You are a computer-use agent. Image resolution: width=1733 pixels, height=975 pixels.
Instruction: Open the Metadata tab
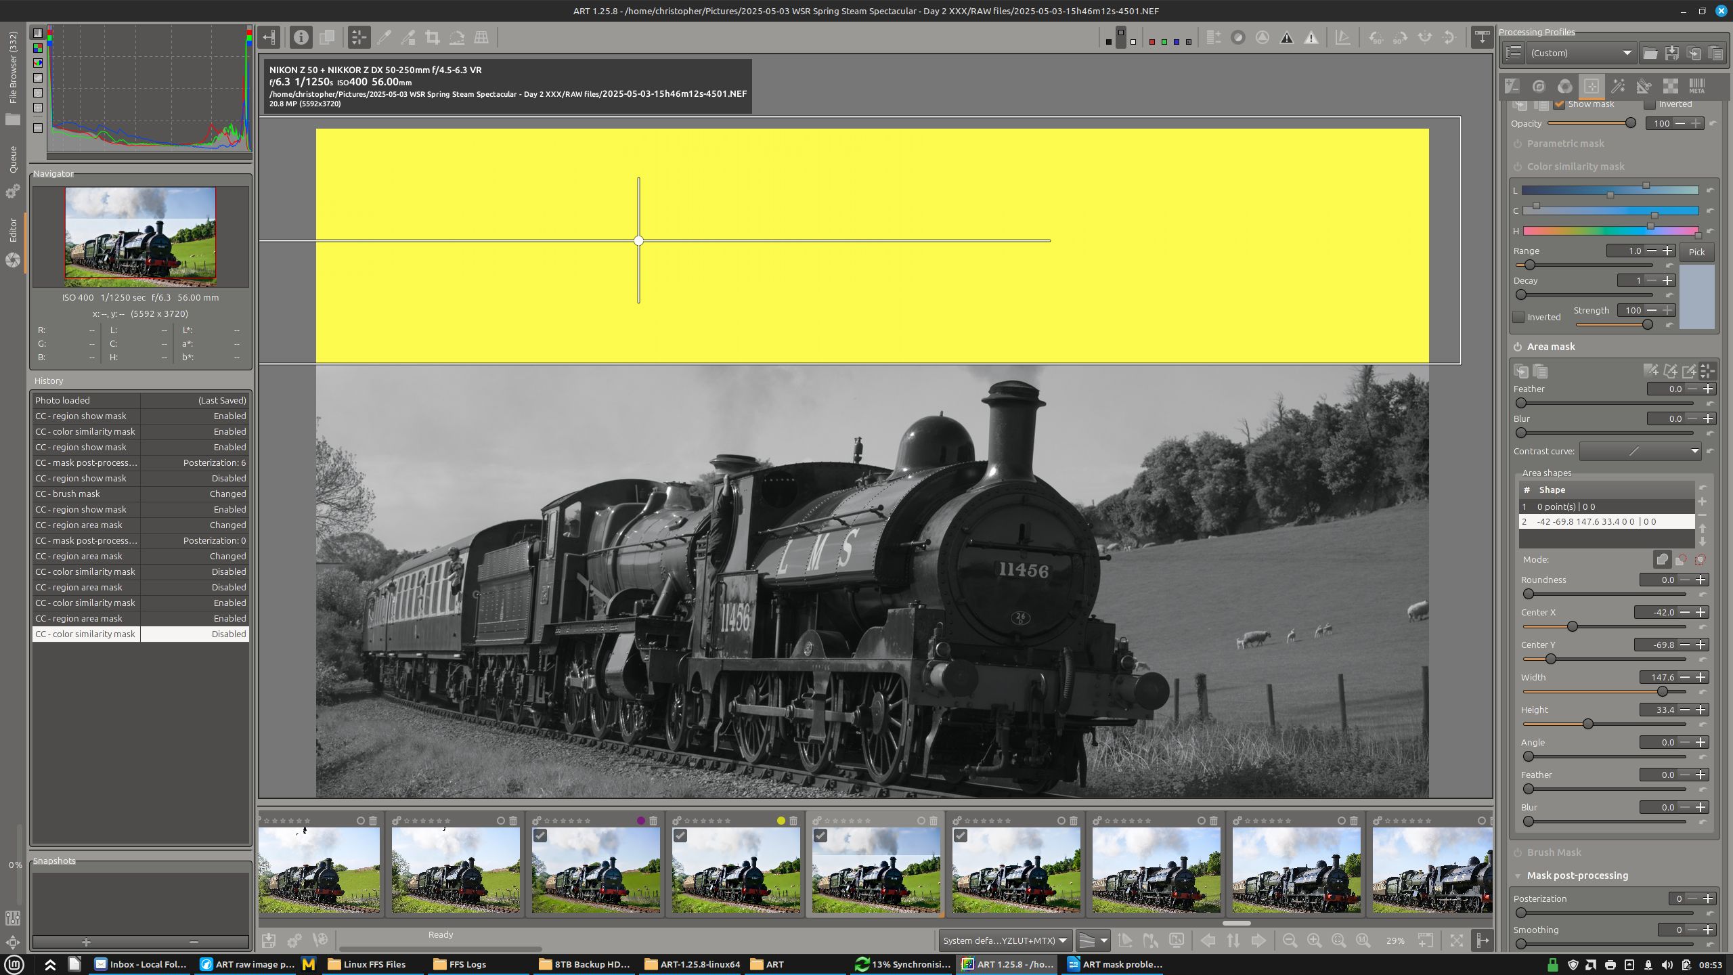[x=1696, y=86]
